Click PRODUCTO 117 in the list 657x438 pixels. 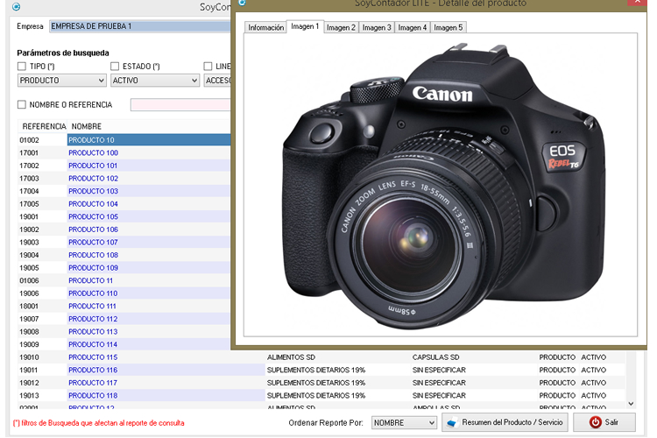(93, 383)
